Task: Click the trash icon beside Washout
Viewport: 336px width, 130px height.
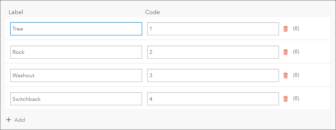Action: (285, 75)
